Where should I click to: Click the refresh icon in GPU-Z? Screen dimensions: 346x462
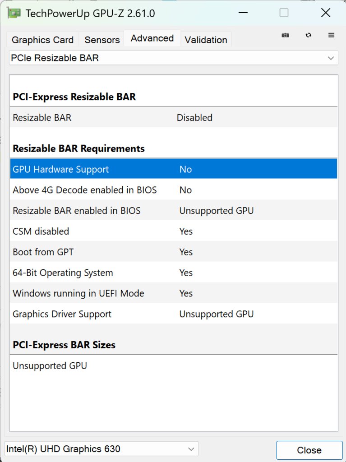pyautogui.click(x=308, y=35)
